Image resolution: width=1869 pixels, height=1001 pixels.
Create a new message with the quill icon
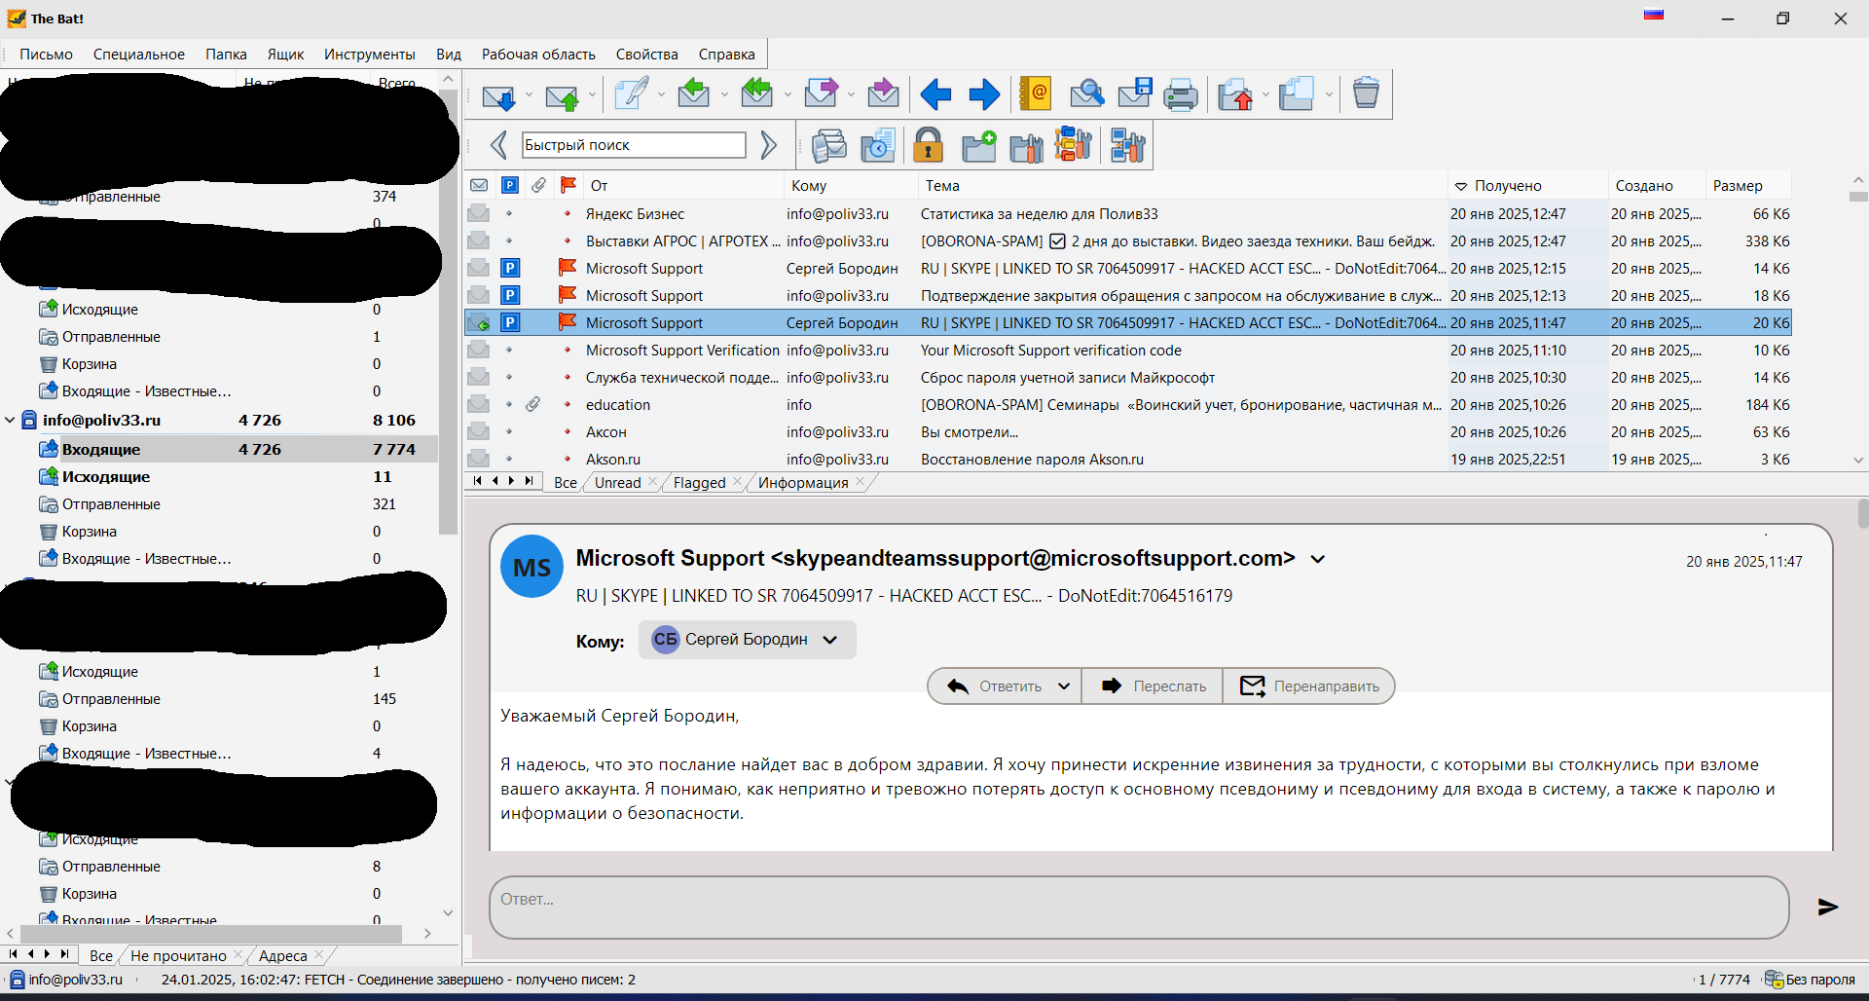coord(631,94)
